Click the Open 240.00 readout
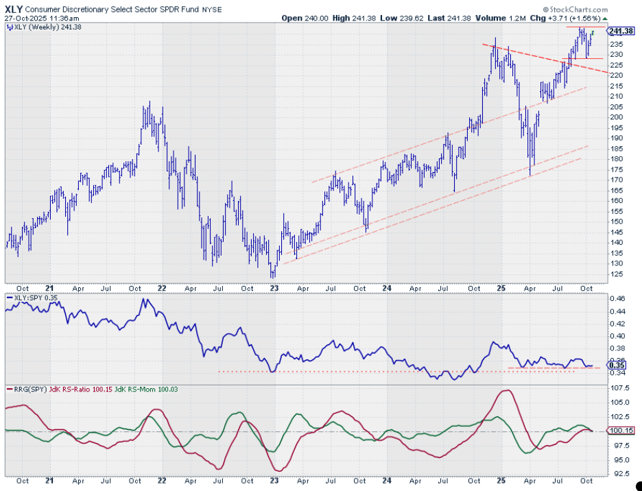Image resolution: width=642 pixels, height=491 pixels. pyautogui.click(x=300, y=18)
